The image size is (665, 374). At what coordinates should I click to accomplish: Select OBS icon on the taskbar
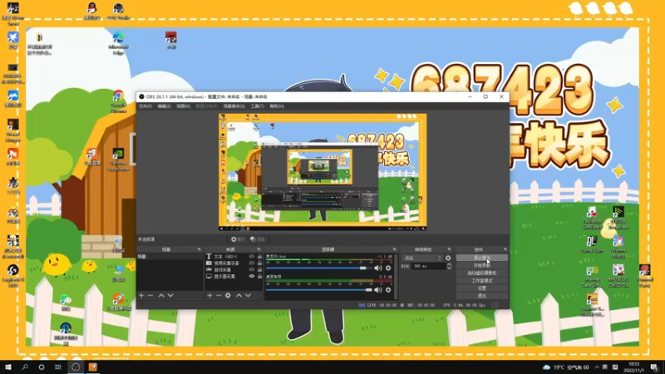(76, 367)
